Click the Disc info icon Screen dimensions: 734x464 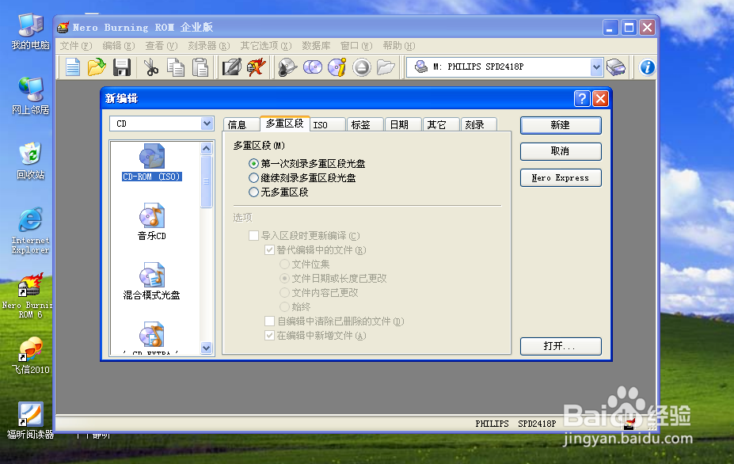[337, 67]
